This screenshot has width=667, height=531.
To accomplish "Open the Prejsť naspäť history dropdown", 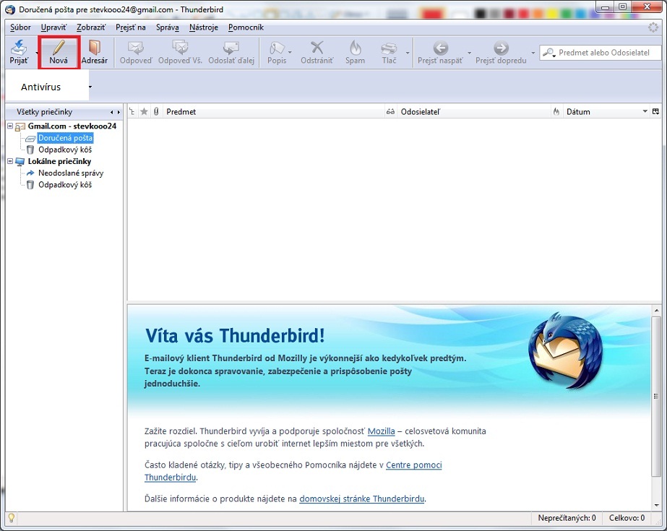I will pyautogui.click(x=470, y=53).
